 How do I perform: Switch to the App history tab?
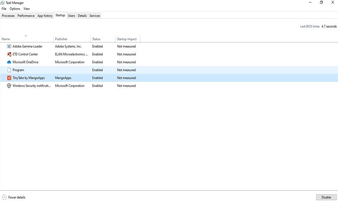45,16
